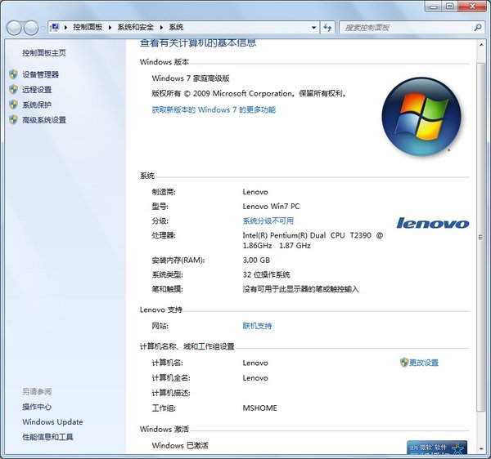Click the Windows 7 logo orb image
Viewport: 491px width, 459px height.
tap(421, 117)
